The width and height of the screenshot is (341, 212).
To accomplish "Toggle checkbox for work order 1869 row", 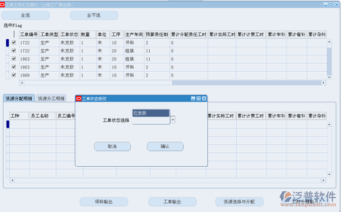I will [x=14, y=75].
